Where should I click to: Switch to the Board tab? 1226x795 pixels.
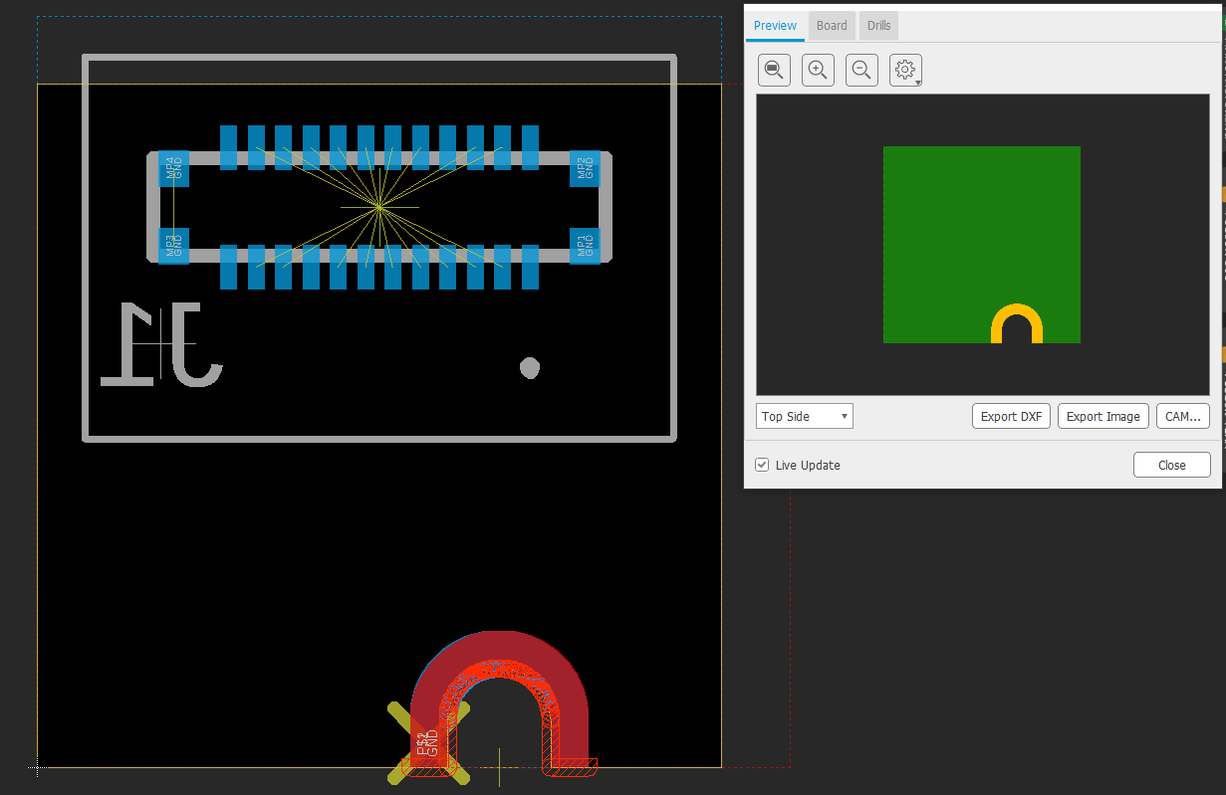point(831,25)
